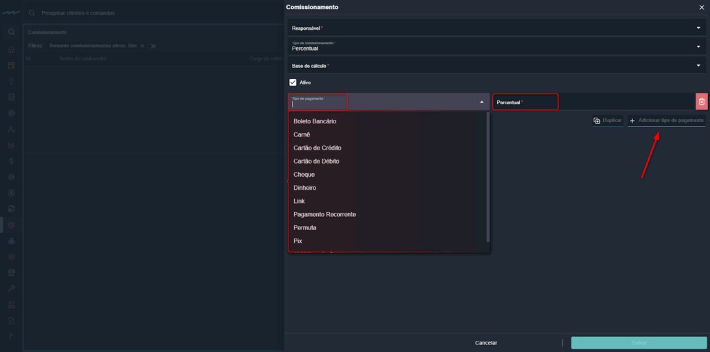Click the Duplicar copy icon
The height and width of the screenshot is (352, 710).
pyautogui.click(x=596, y=121)
